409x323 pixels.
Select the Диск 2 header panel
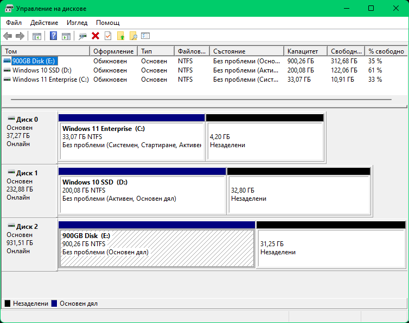pyautogui.click(x=29, y=245)
